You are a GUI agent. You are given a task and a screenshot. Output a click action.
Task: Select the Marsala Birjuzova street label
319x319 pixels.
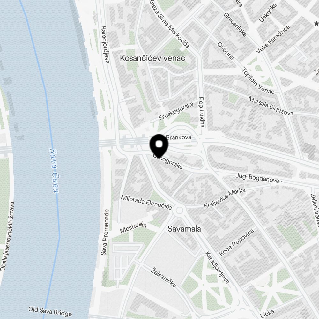tap(271, 106)
